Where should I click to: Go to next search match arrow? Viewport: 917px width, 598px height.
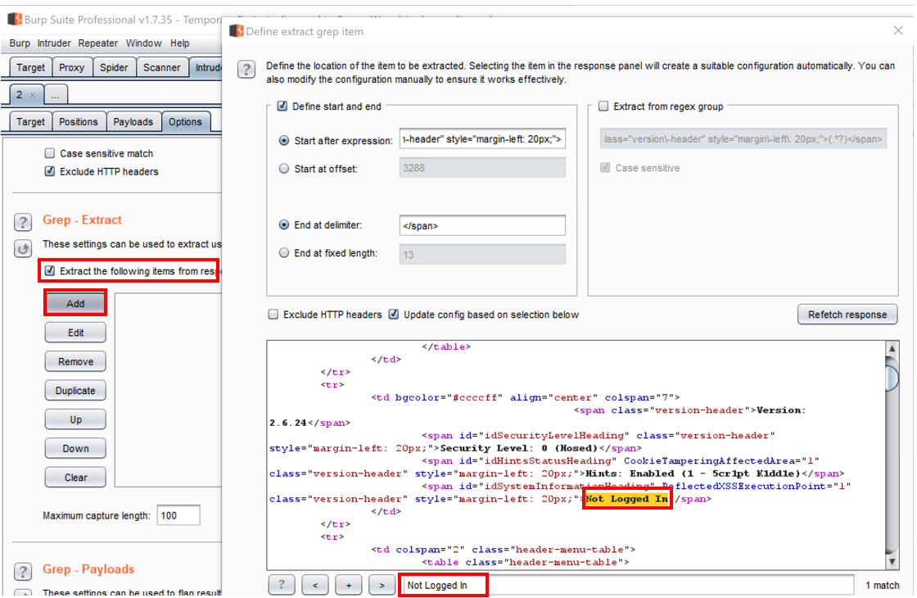(x=382, y=585)
